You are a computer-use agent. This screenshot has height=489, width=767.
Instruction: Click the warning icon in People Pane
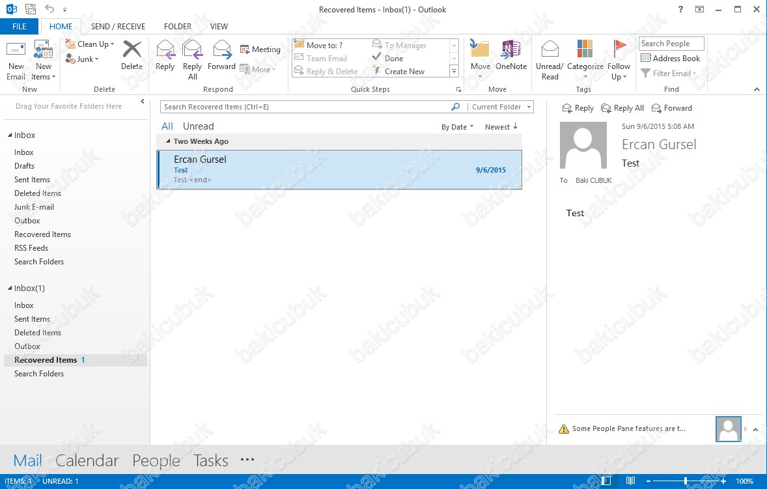coord(563,429)
